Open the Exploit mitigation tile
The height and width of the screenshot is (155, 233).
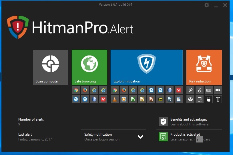pyautogui.click(x=146, y=67)
